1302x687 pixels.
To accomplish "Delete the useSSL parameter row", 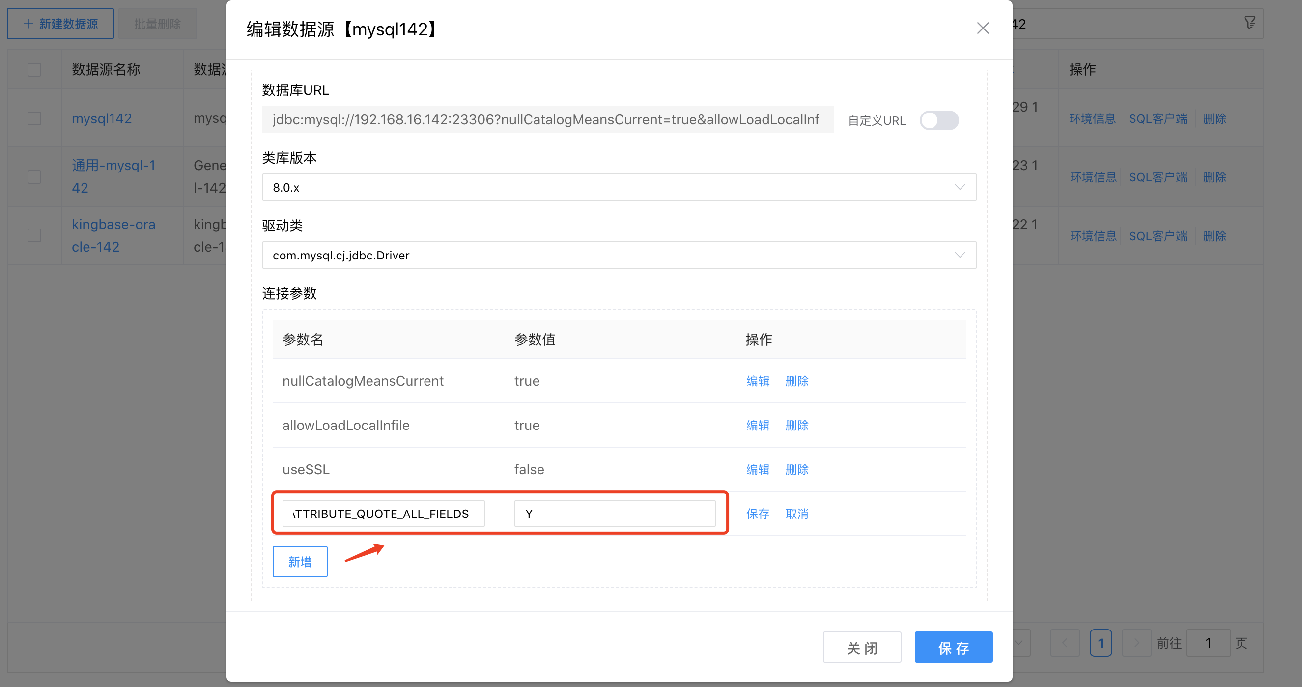I will tap(796, 469).
